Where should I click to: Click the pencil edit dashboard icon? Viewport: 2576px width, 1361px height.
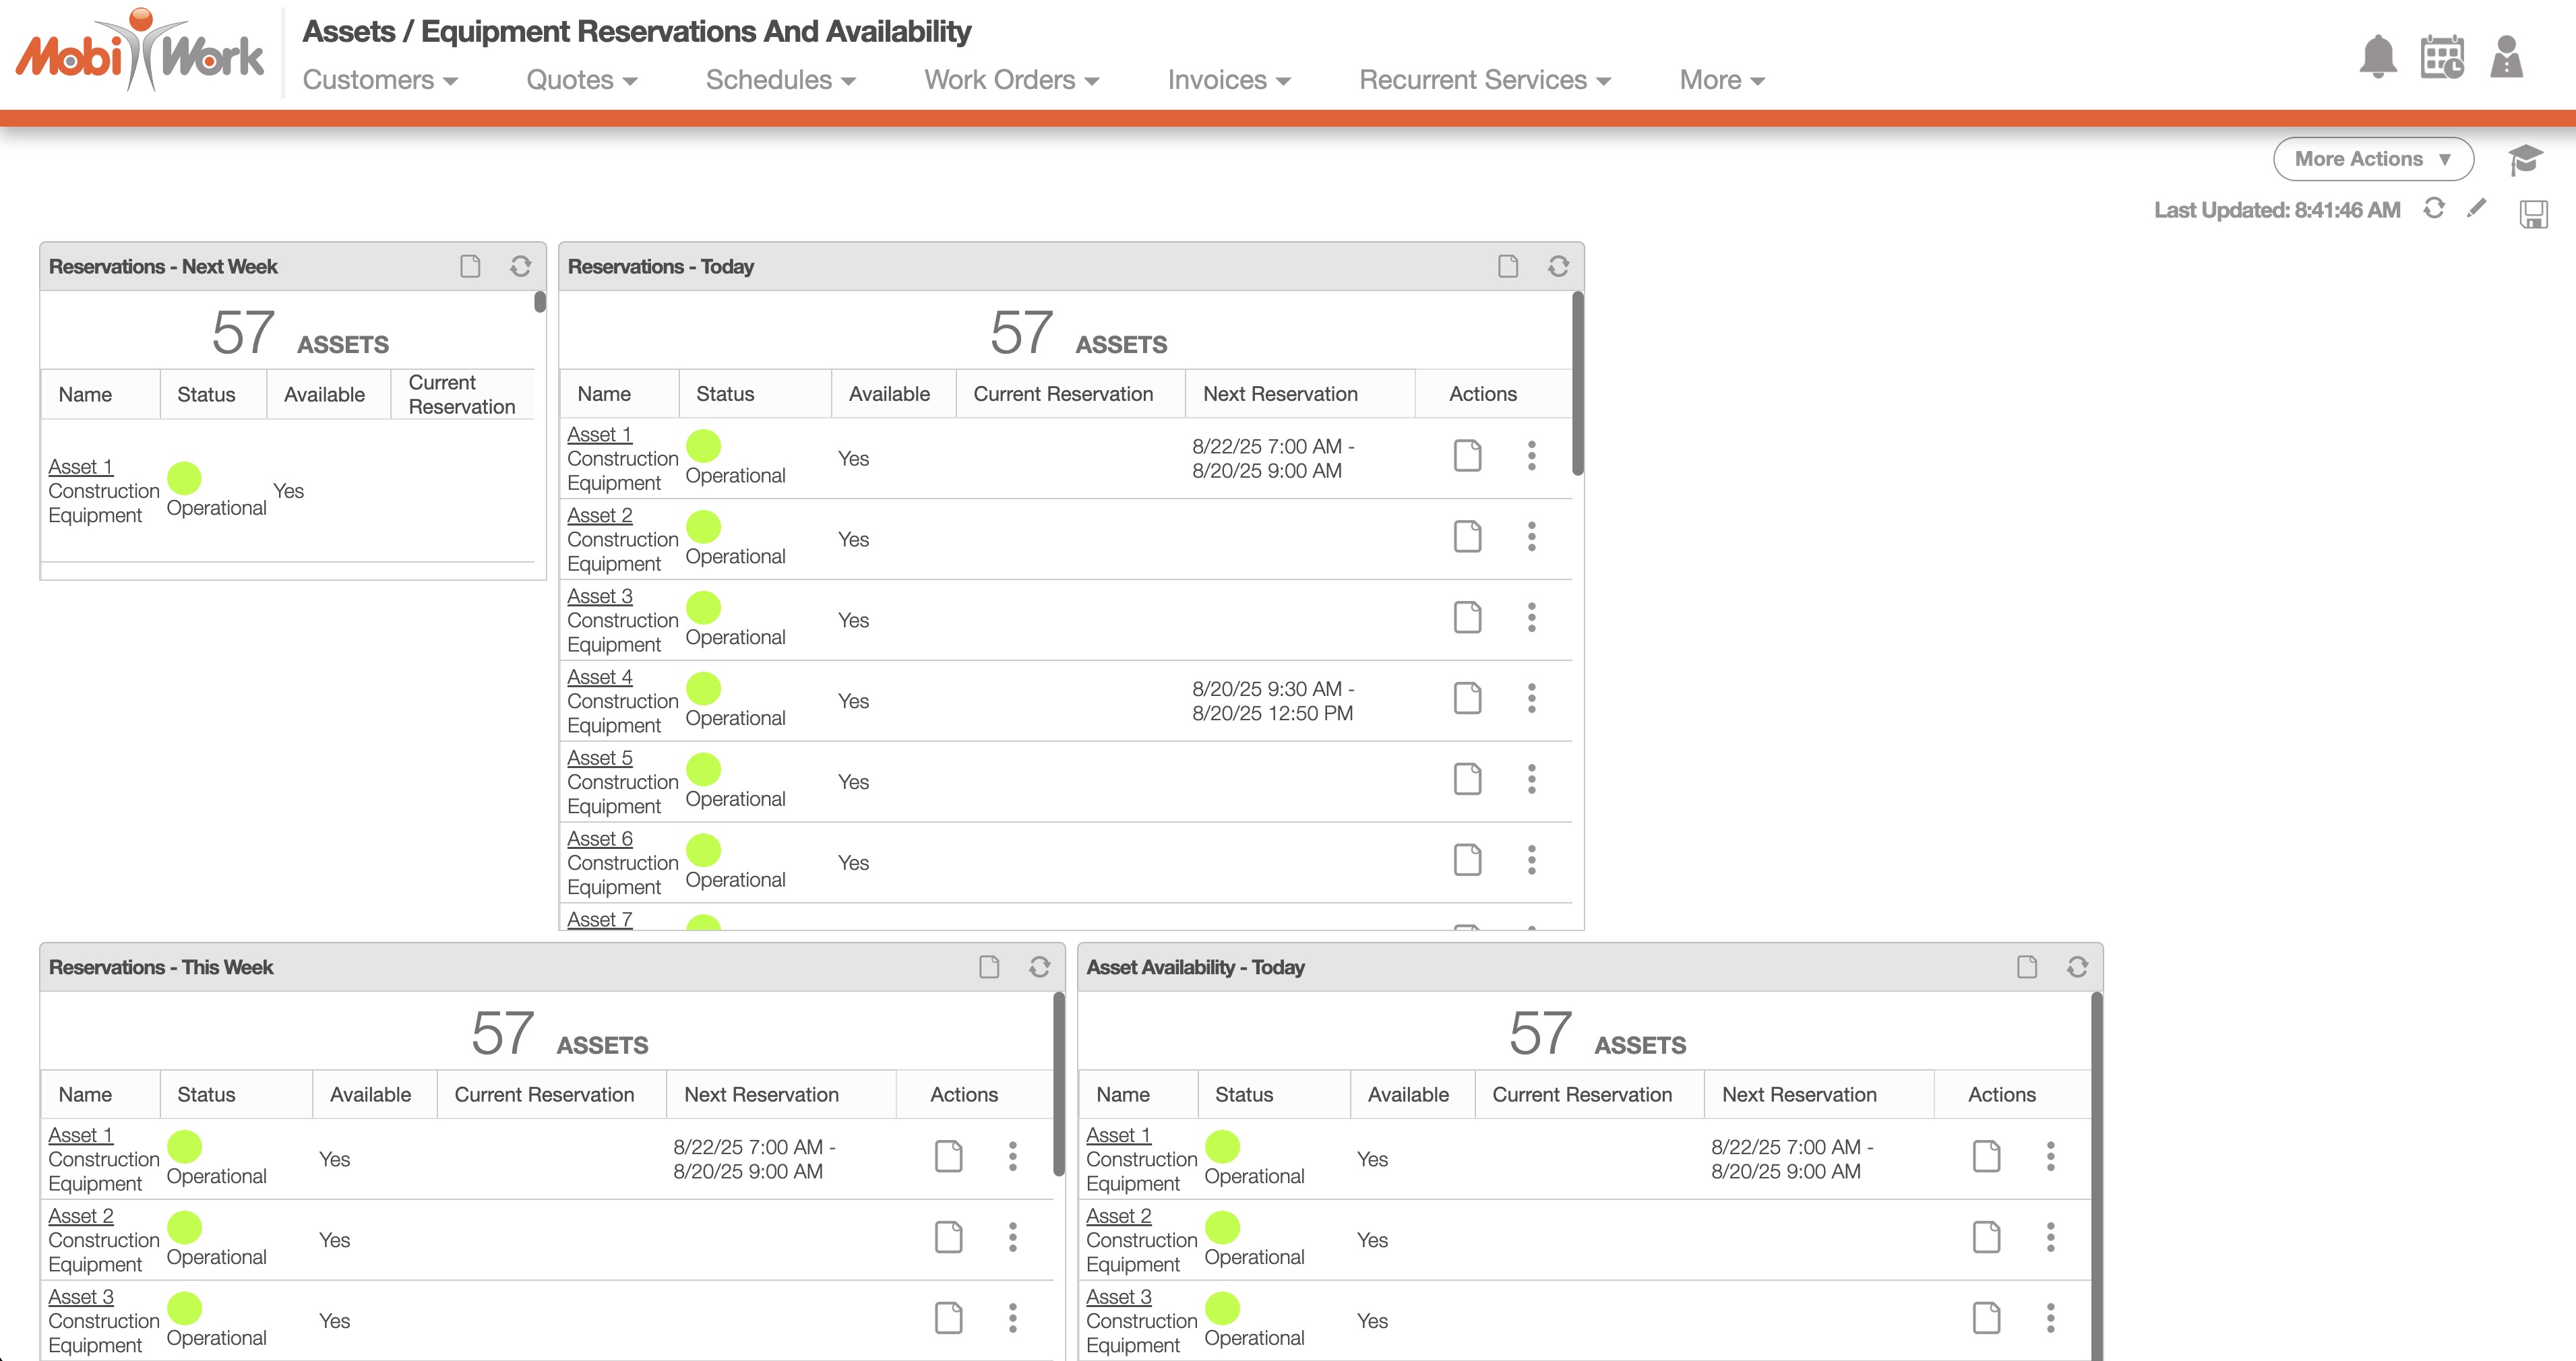click(2476, 208)
